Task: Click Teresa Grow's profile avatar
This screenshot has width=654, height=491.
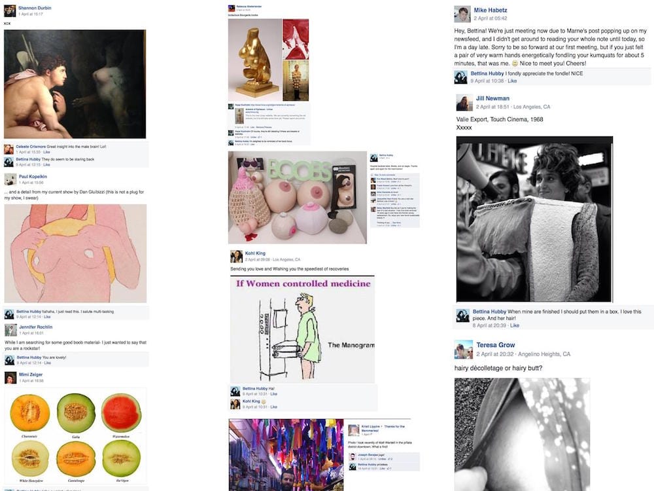Action: click(x=464, y=350)
